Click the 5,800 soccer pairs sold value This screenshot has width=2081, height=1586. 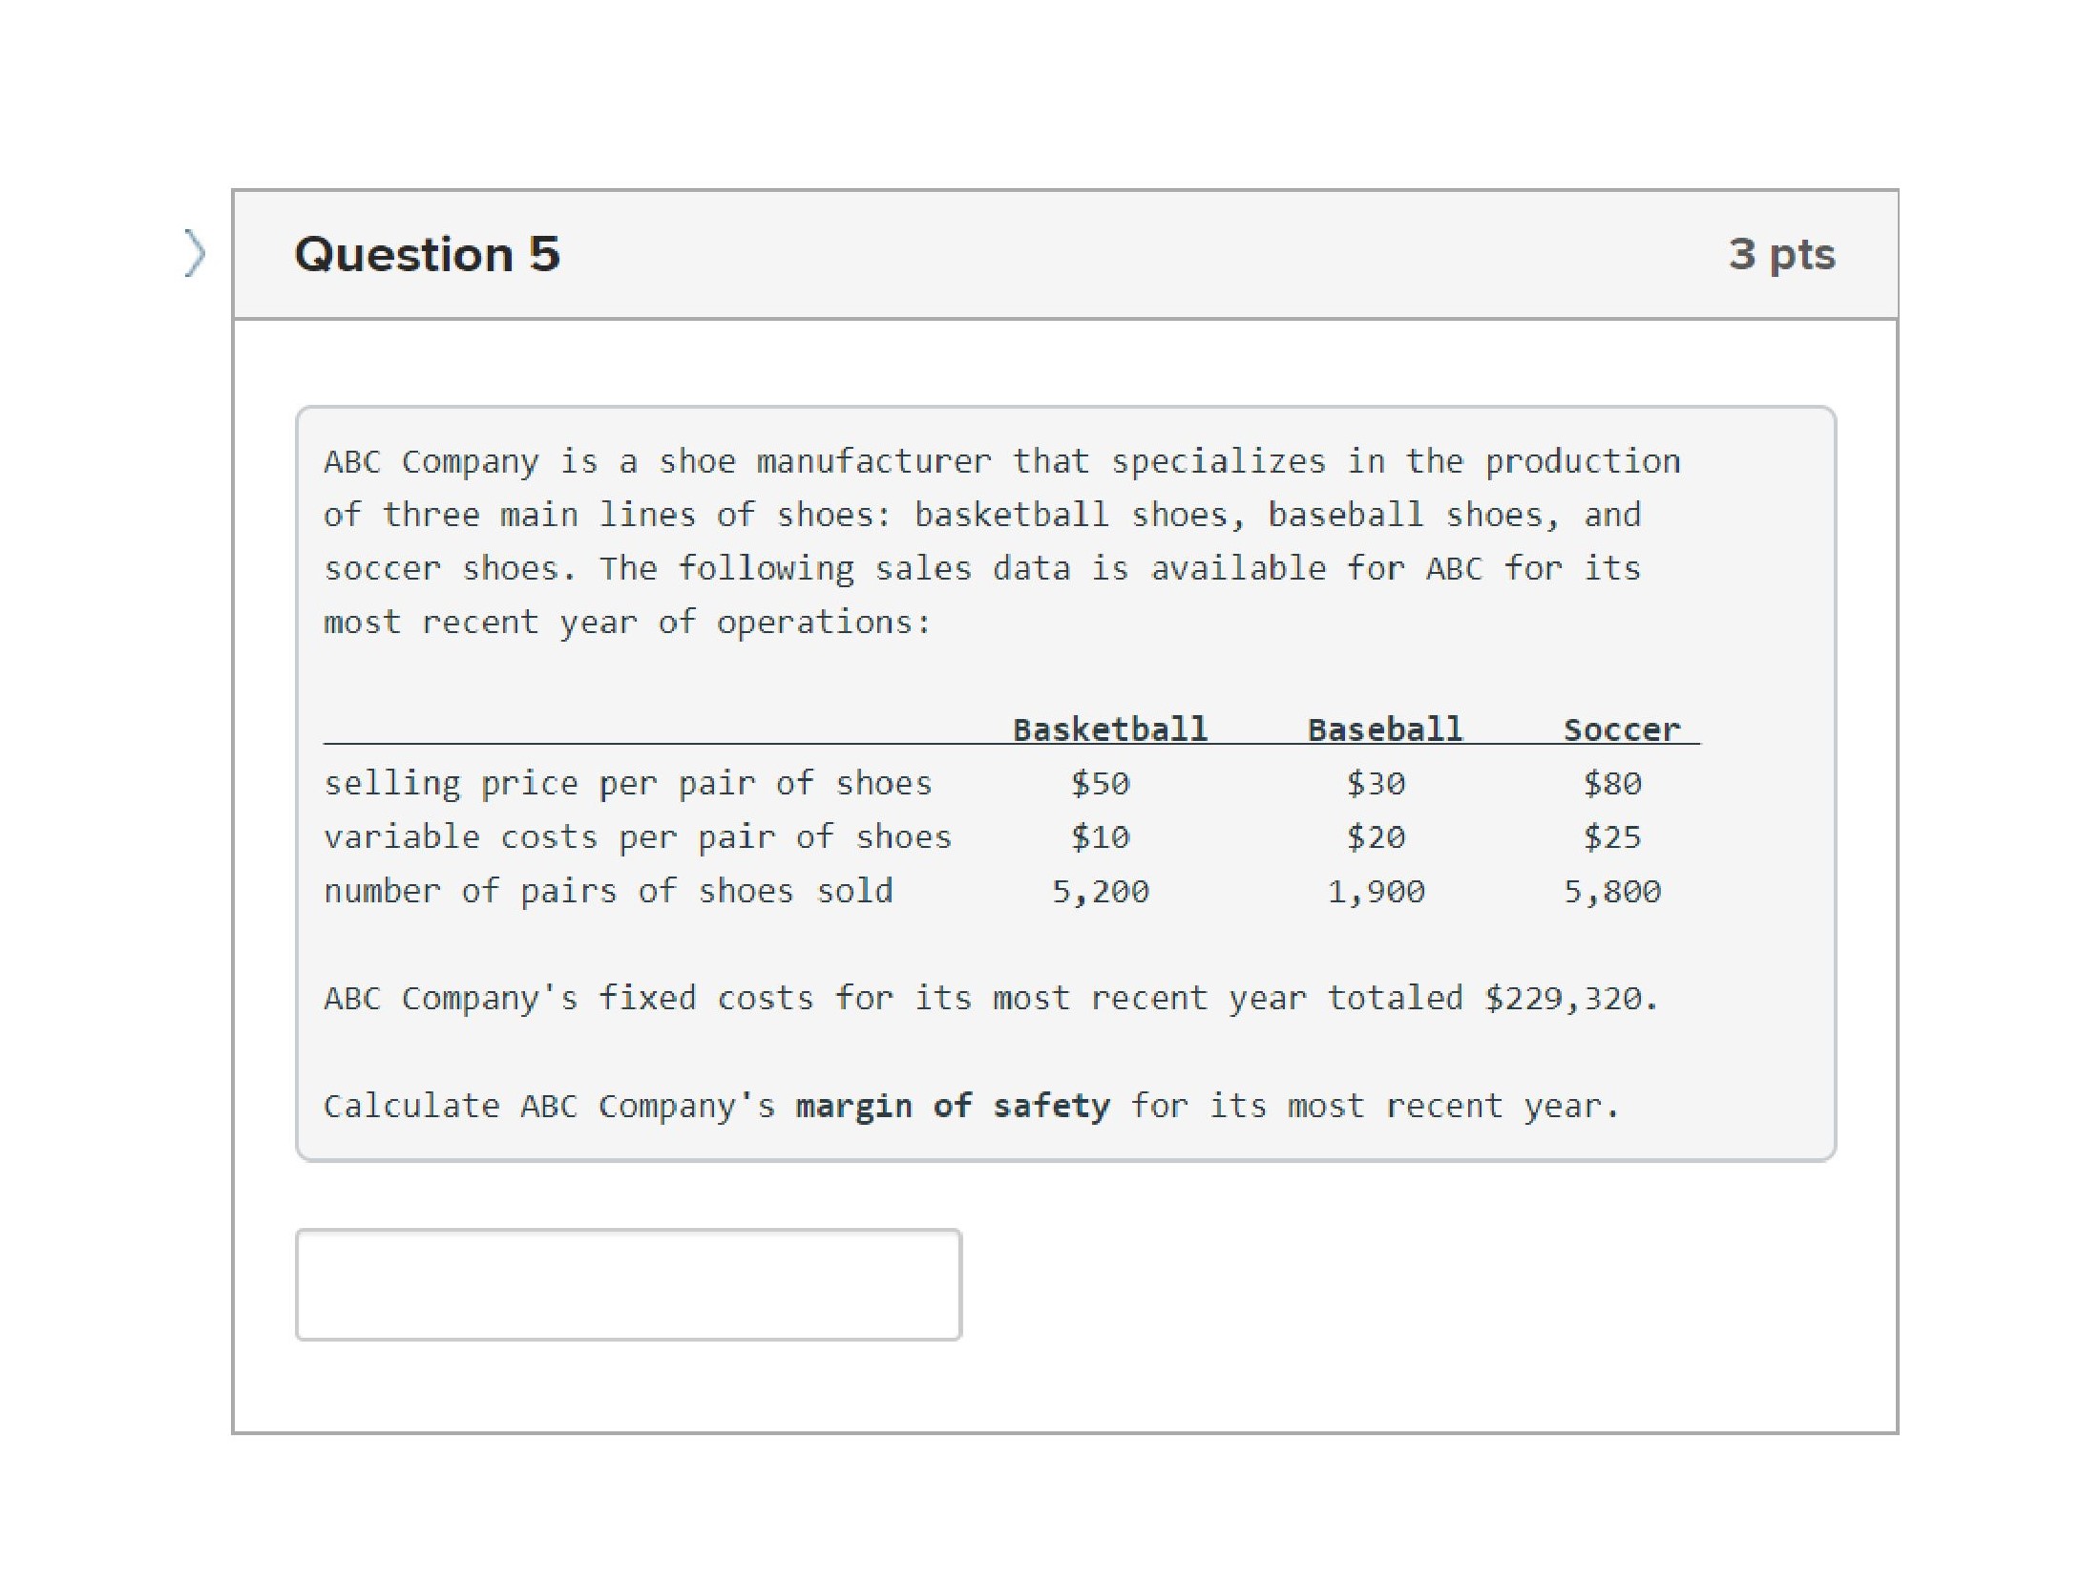[1612, 891]
